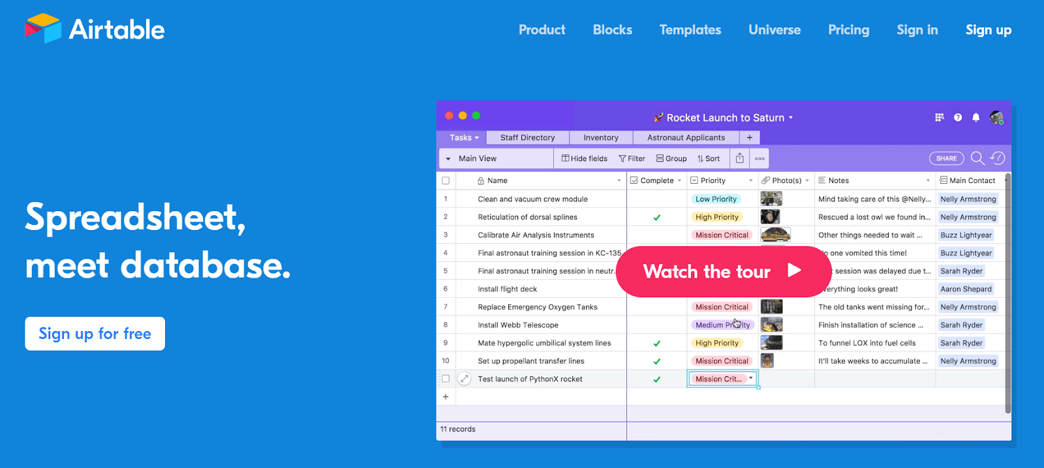Open the Rocket Launch to Saturn title dropdown
Screen dimensions: 1044x468
791,118
